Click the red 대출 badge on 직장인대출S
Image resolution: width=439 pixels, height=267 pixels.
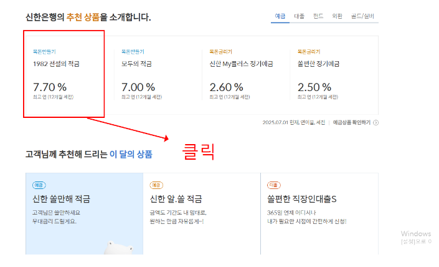coord(274,185)
